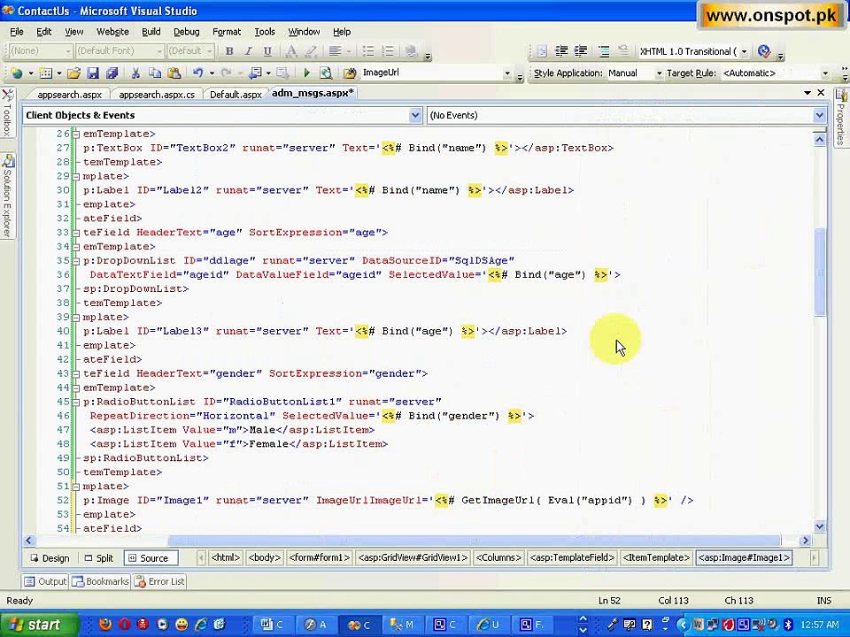
Task: Click the Copy icon
Action: click(x=154, y=73)
